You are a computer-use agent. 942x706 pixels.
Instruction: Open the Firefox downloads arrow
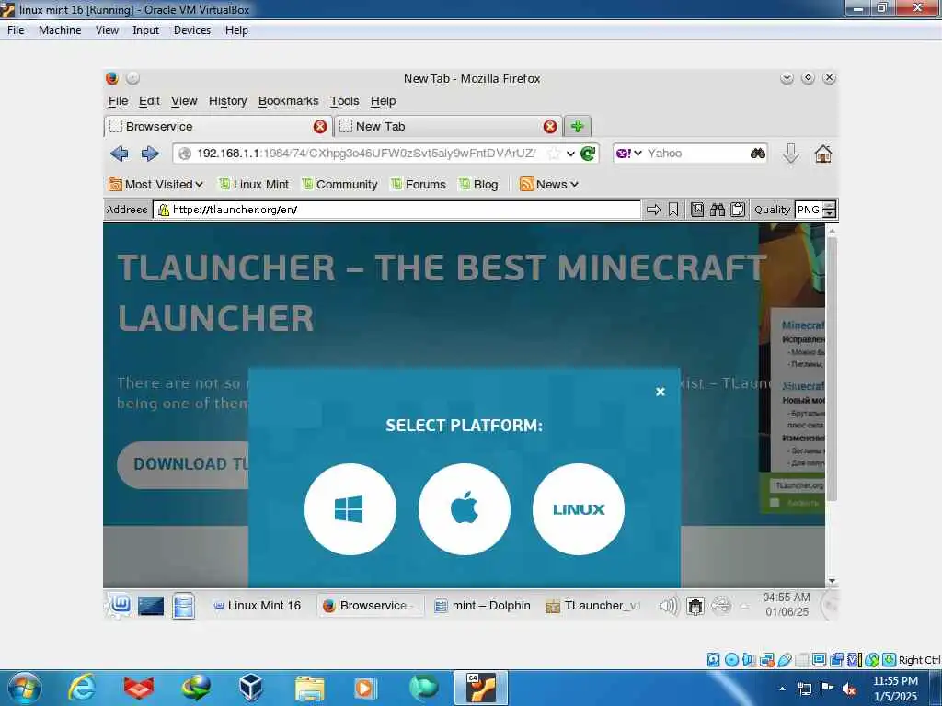790,154
